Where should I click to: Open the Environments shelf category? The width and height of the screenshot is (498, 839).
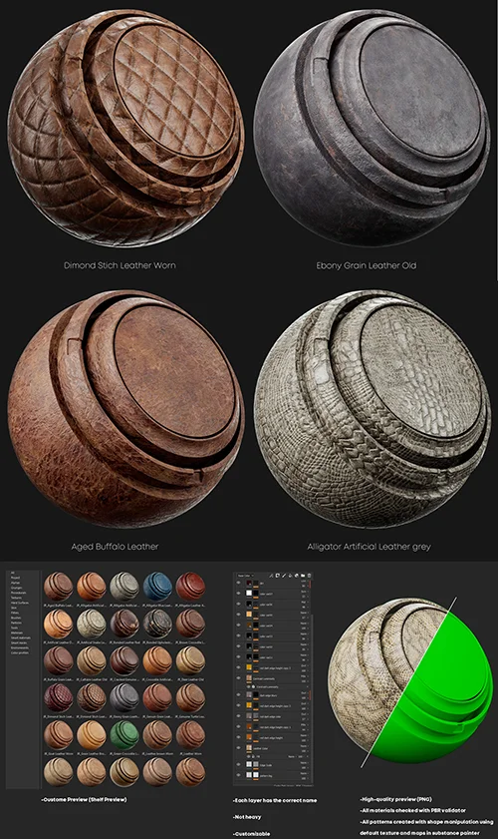coord(20,647)
